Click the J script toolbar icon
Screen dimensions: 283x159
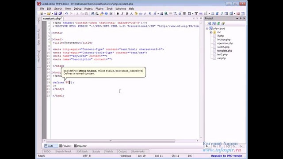pos(222,14)
